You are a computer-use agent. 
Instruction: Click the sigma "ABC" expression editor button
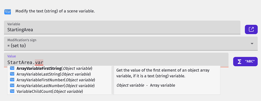[x=245, y=62]
